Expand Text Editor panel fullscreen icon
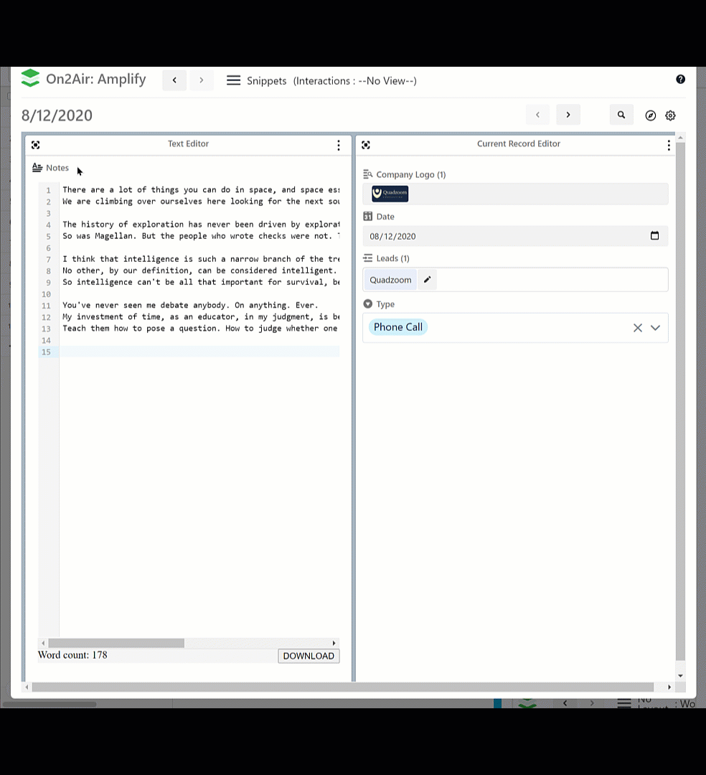The width and height of the screenshot is (706, 775). click(x=36, y=145)
